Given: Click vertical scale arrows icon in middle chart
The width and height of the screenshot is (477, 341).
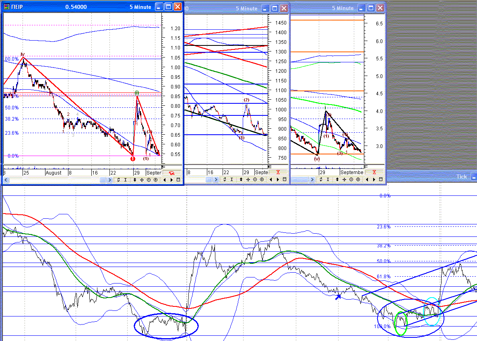Looking at the screenshot, I should pos(241,179).
